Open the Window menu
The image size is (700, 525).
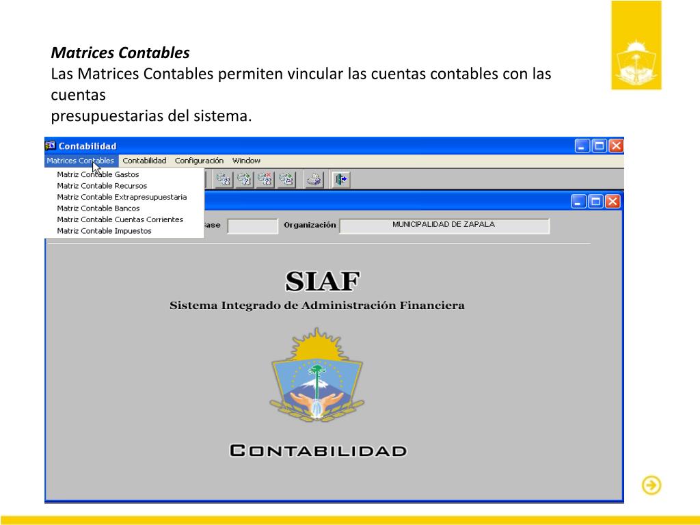246,161
